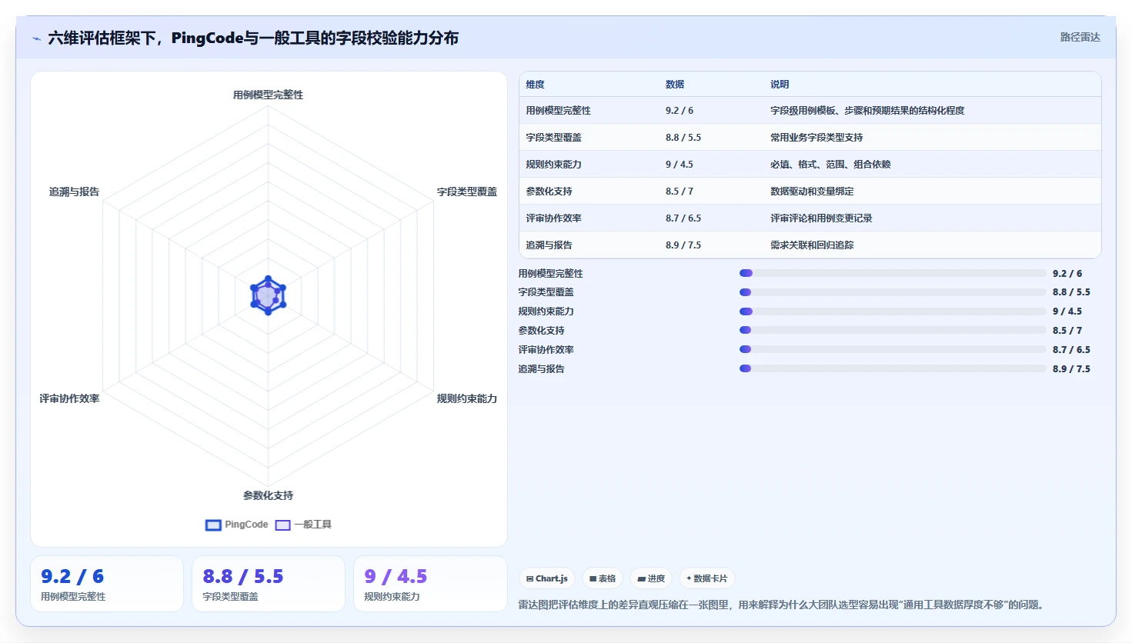Select the 用例模型完整性 table row cell
This screenshot has height=643, width=1132.
[559, 111]
